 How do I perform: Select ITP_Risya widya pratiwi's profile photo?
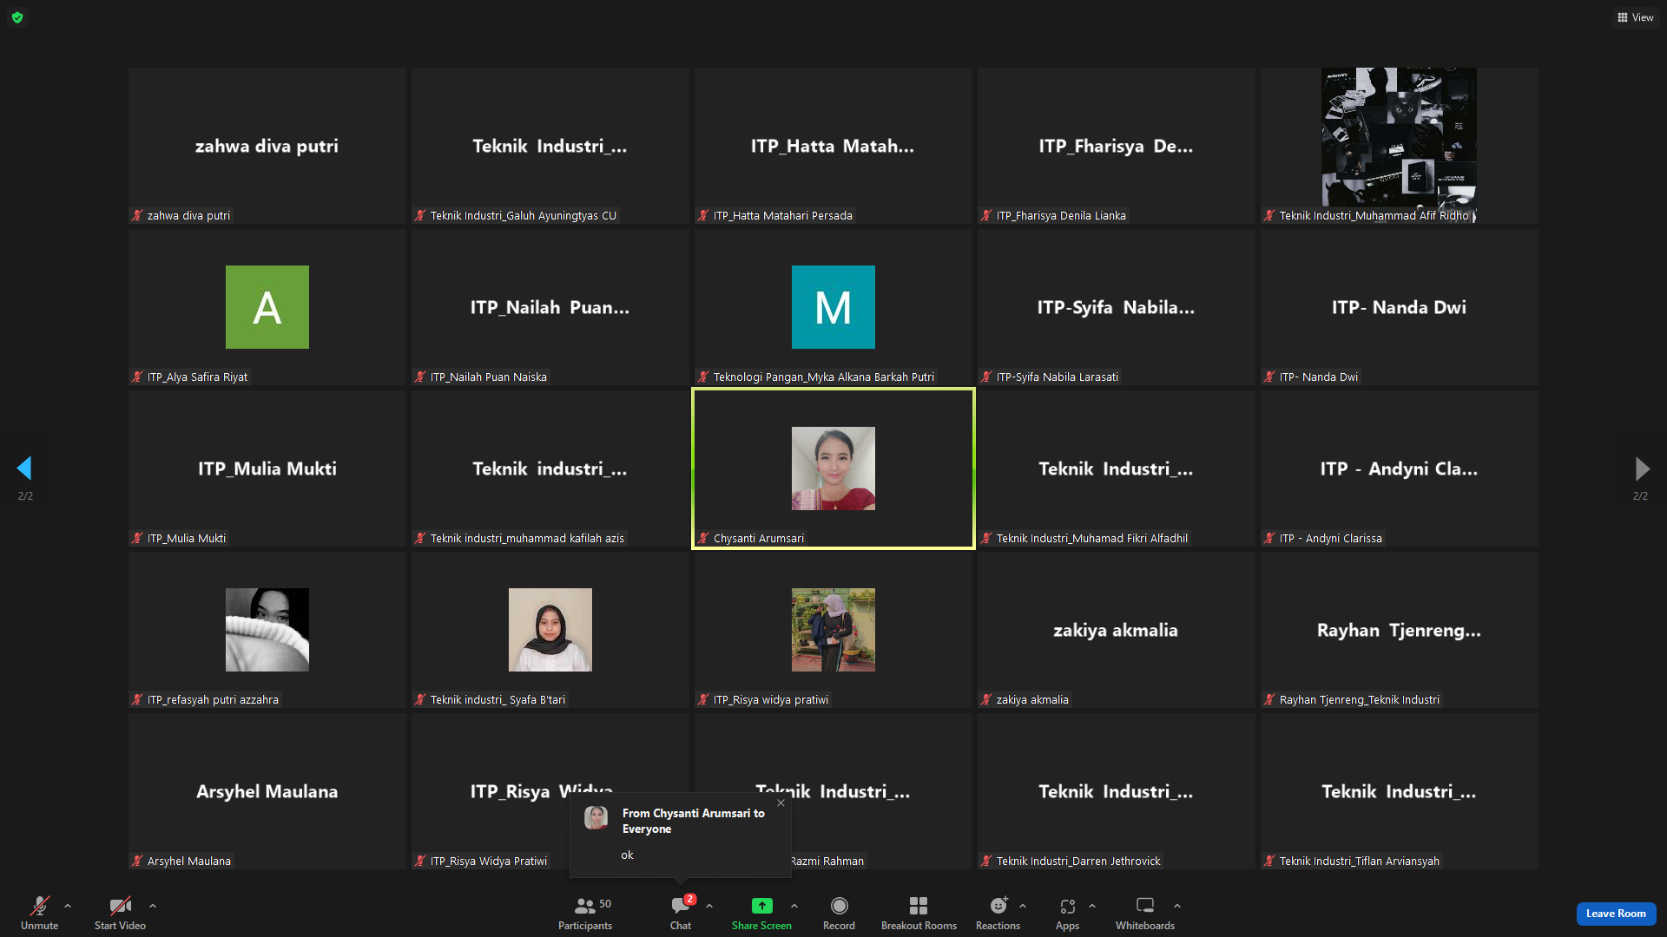tap(833, 630)
